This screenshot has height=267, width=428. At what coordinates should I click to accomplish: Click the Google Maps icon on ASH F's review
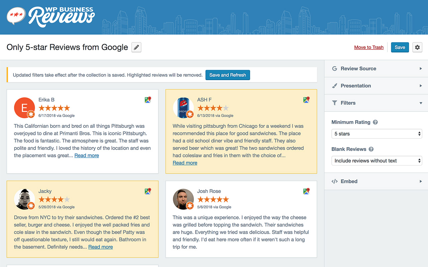pyautogui.click(x=306, y=100)
